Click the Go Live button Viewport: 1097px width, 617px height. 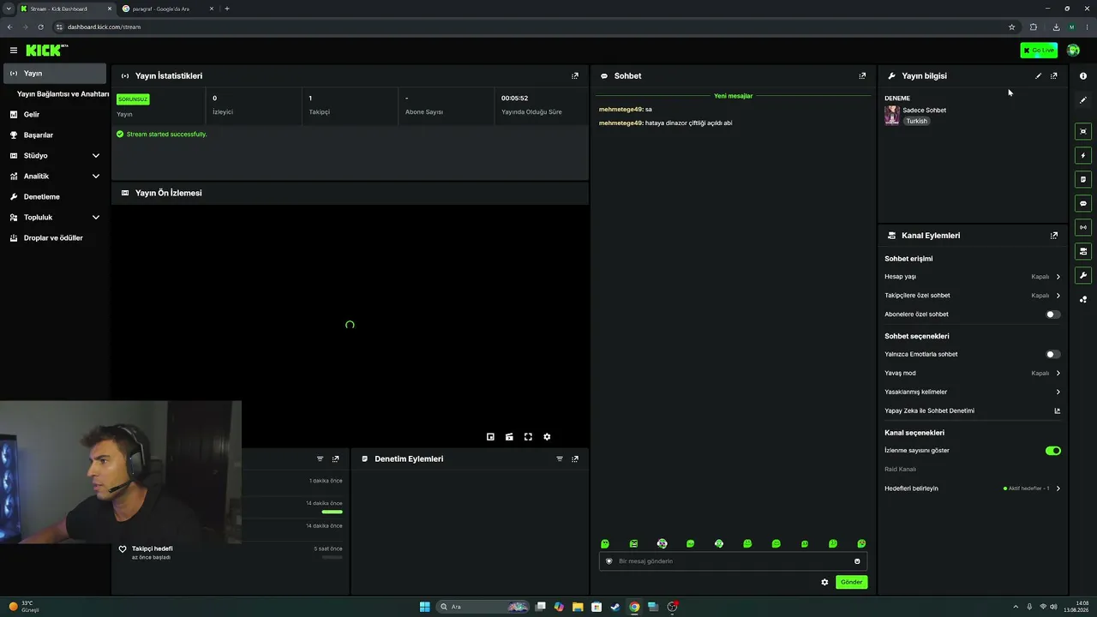(x=1039, y=51)
